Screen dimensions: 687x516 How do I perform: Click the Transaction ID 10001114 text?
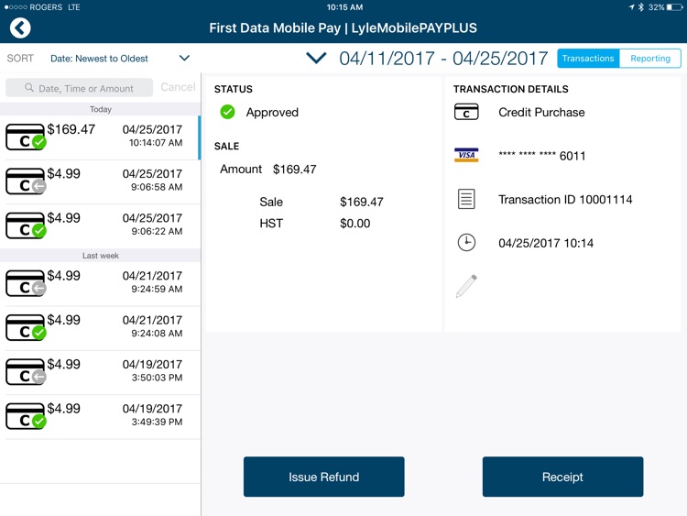point(565,200)
